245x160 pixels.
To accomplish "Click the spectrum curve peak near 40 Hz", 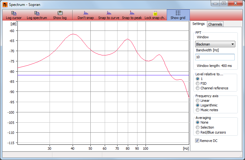I will click(73, 34).
